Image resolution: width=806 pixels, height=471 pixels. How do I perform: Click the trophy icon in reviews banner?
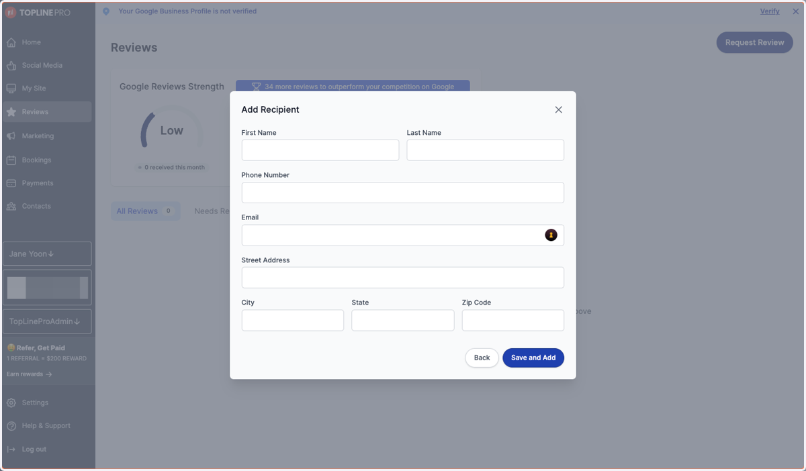pos(256,87)
